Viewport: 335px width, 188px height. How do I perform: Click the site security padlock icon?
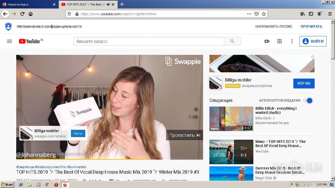point(77,14)
